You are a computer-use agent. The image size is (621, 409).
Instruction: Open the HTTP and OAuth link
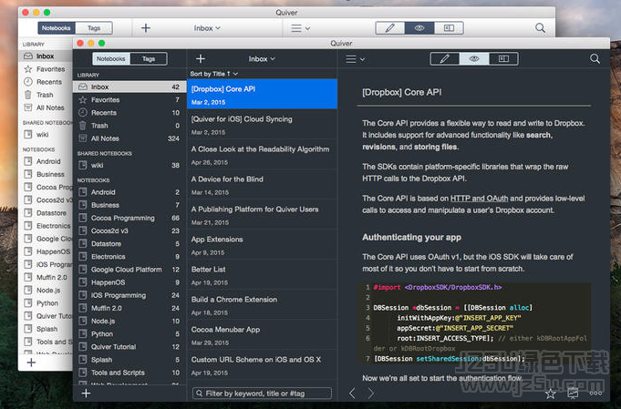(x=479, y=198)
